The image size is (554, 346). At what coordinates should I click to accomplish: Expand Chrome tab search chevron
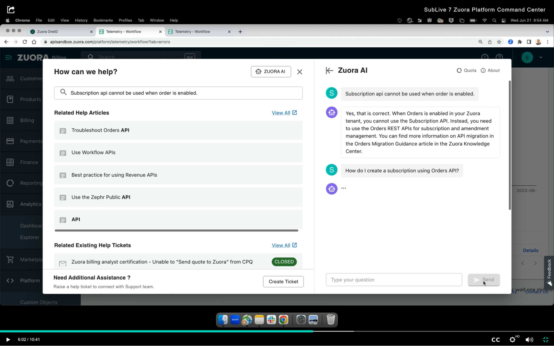(547, 32)
